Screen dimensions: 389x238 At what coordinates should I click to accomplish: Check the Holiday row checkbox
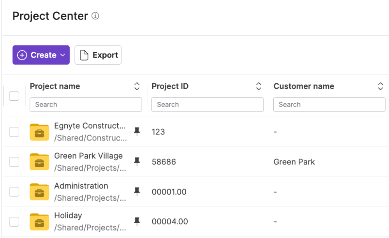pos(14,222)
